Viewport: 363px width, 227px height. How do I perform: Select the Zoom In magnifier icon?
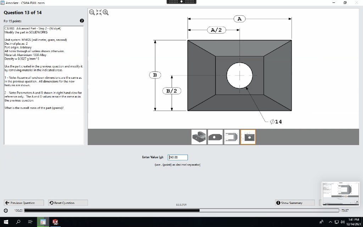(105, 12)
